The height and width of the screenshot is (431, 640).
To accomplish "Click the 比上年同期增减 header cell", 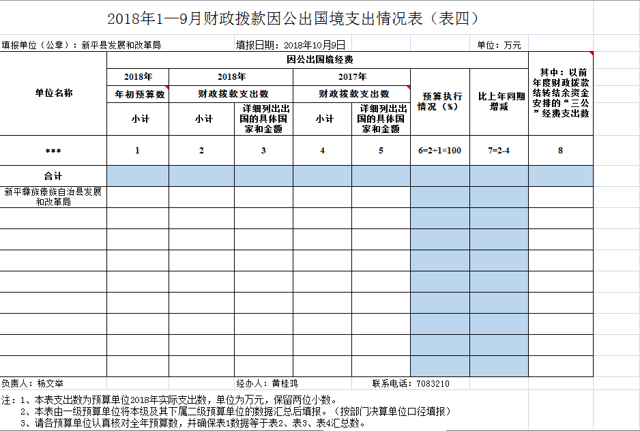I will 499,102.
